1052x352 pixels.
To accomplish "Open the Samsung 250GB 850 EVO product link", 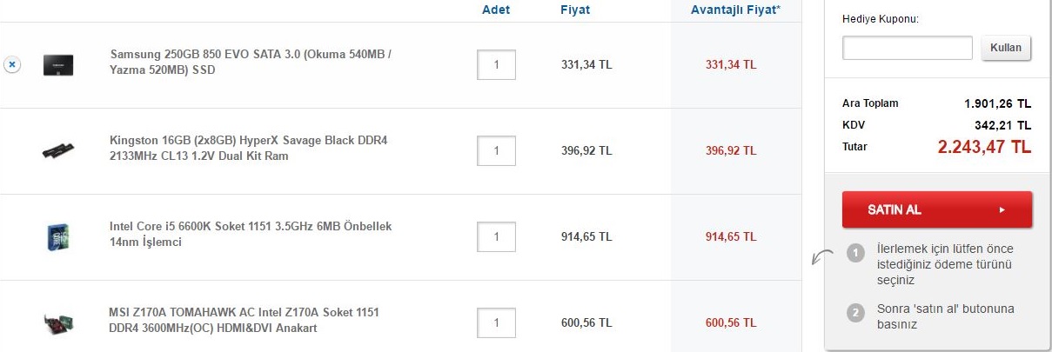I will [x=251, y=62].
